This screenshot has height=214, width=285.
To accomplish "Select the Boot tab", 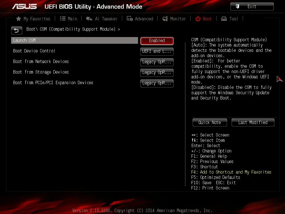I will pos(203,19).
